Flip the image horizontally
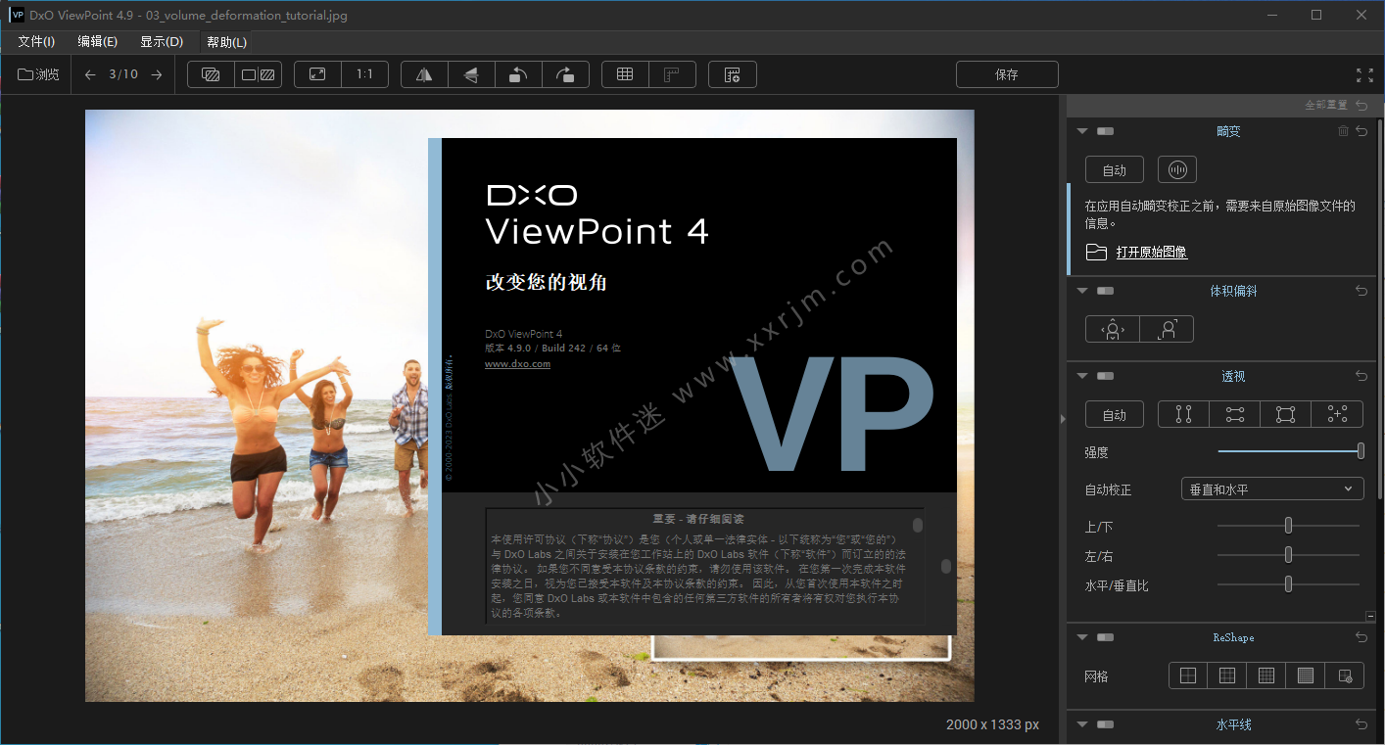The height and width of the screenshot is (745, 1385). 424,74
